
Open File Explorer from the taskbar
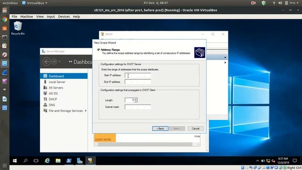click(x=58, y=161)
